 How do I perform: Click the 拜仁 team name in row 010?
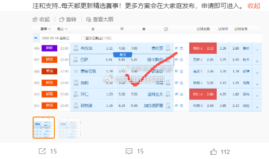84,94
